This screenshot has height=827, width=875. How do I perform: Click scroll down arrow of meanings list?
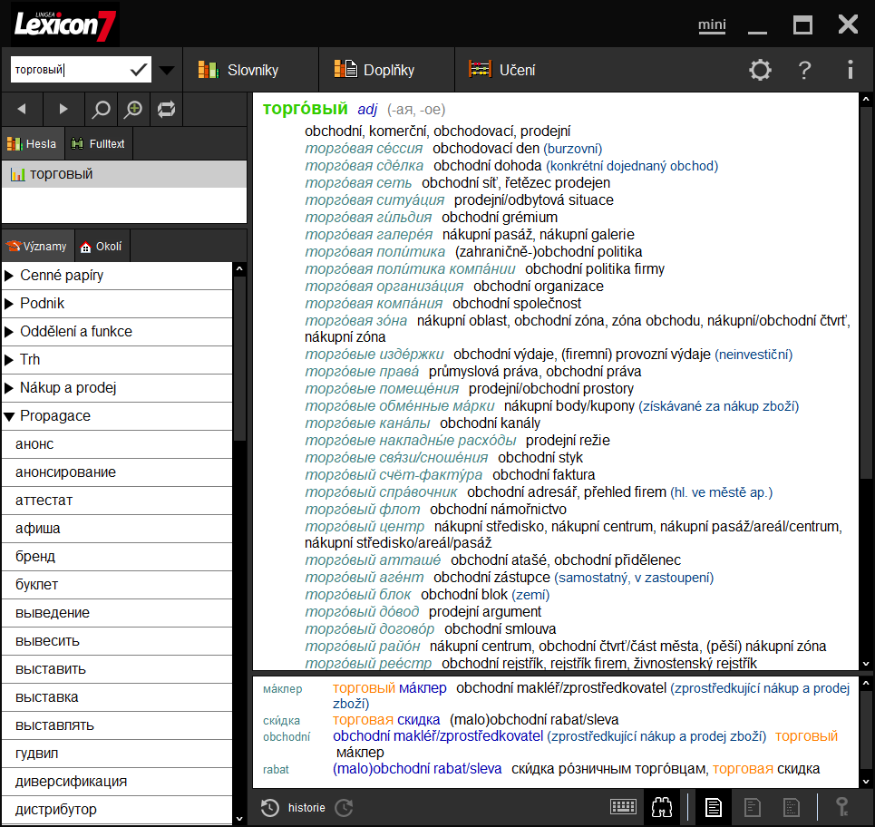coord(239,819)
